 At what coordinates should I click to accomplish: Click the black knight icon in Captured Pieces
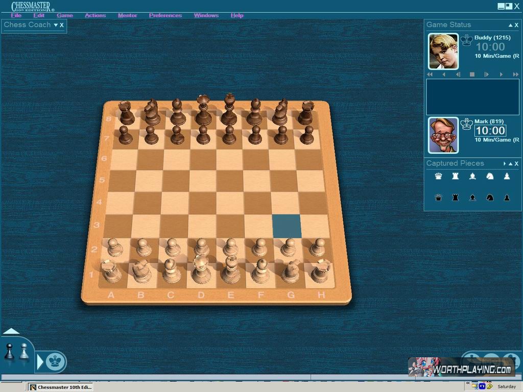click(x=489, y=198)
